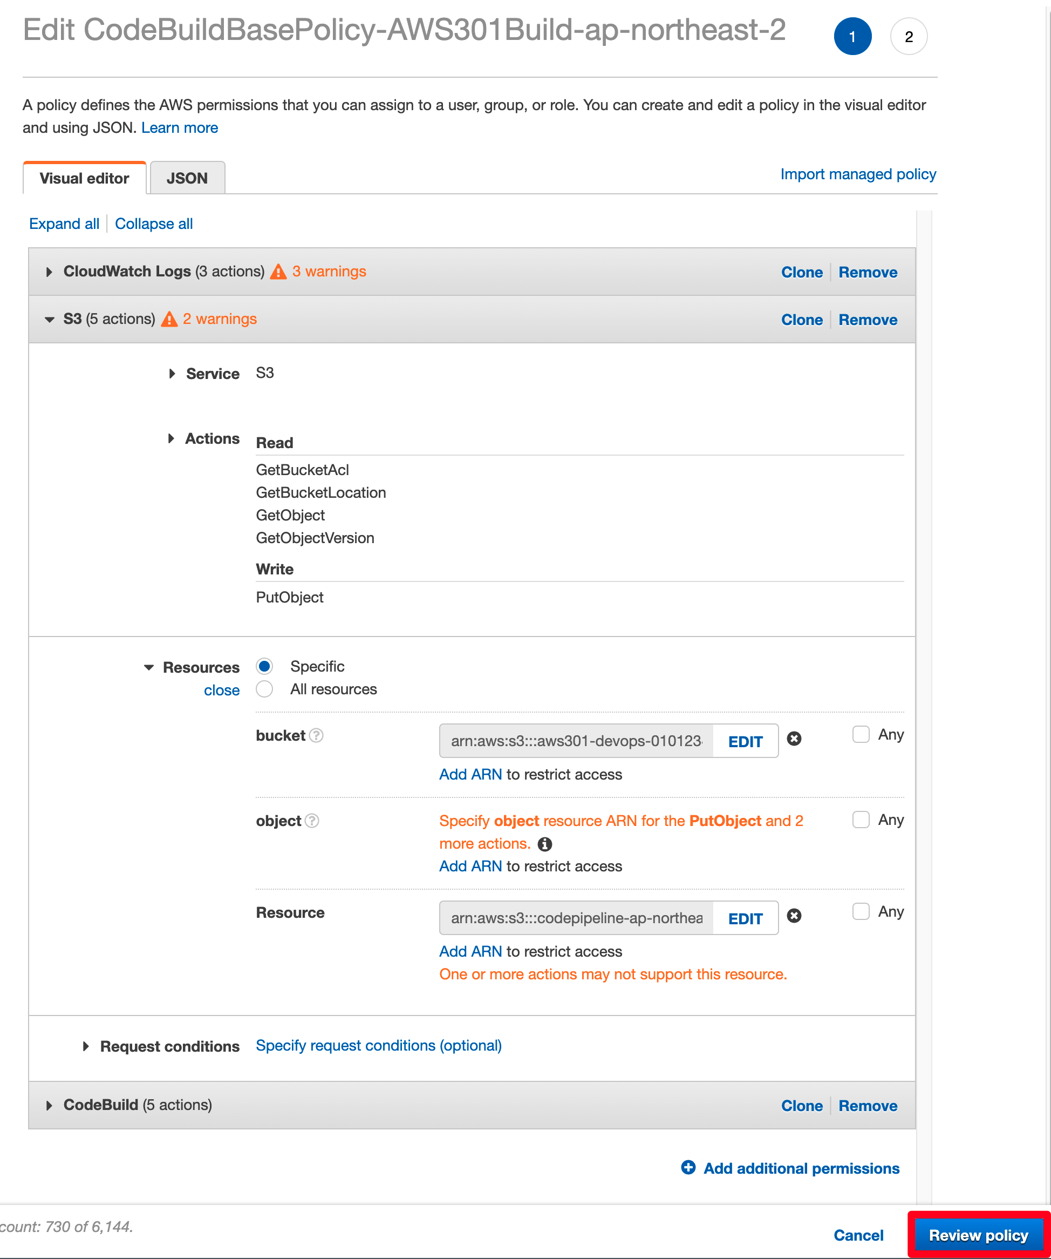Collapse the S3 permissions section
This screenshot has height=1259, width=1051.
(x=50, y=320)
